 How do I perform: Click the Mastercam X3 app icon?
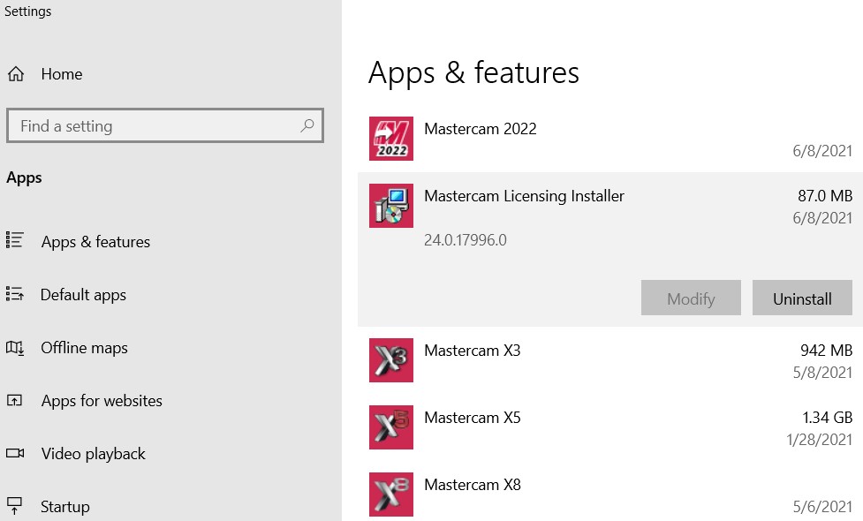[x=391, y=360]
